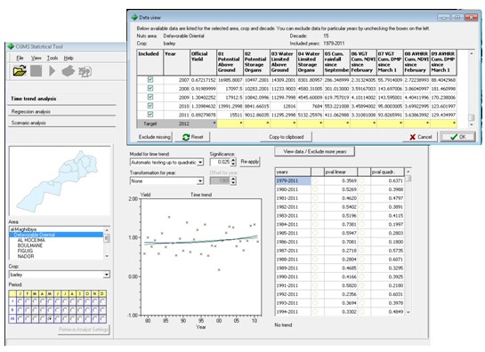Select Defavorable Oriental in Area list
Screen dimensions: 485x352
(x=57, y=235)
